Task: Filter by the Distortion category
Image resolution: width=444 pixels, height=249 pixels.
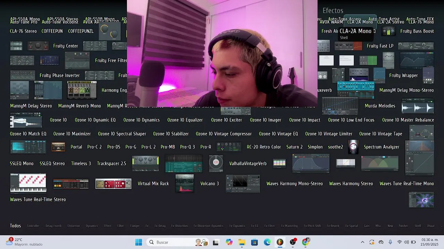Action: coord(74,226)
